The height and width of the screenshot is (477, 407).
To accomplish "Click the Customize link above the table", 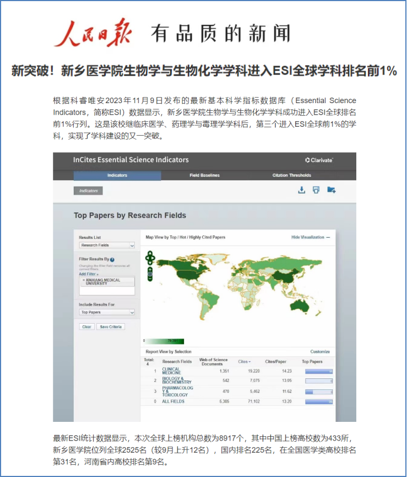I will click(x=319, y=351).
